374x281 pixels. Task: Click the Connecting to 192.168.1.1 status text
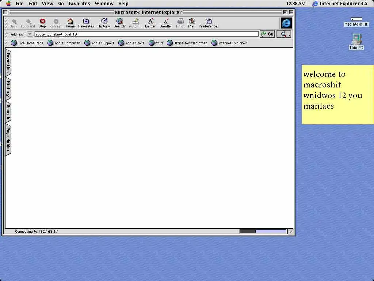[37, 231]
